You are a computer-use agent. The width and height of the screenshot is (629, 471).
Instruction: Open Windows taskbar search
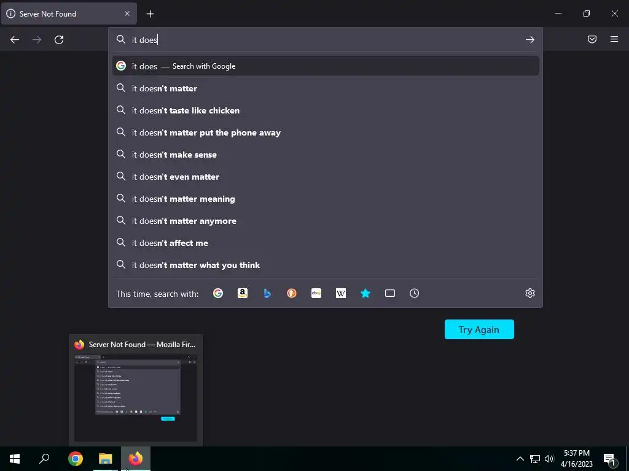44,459
